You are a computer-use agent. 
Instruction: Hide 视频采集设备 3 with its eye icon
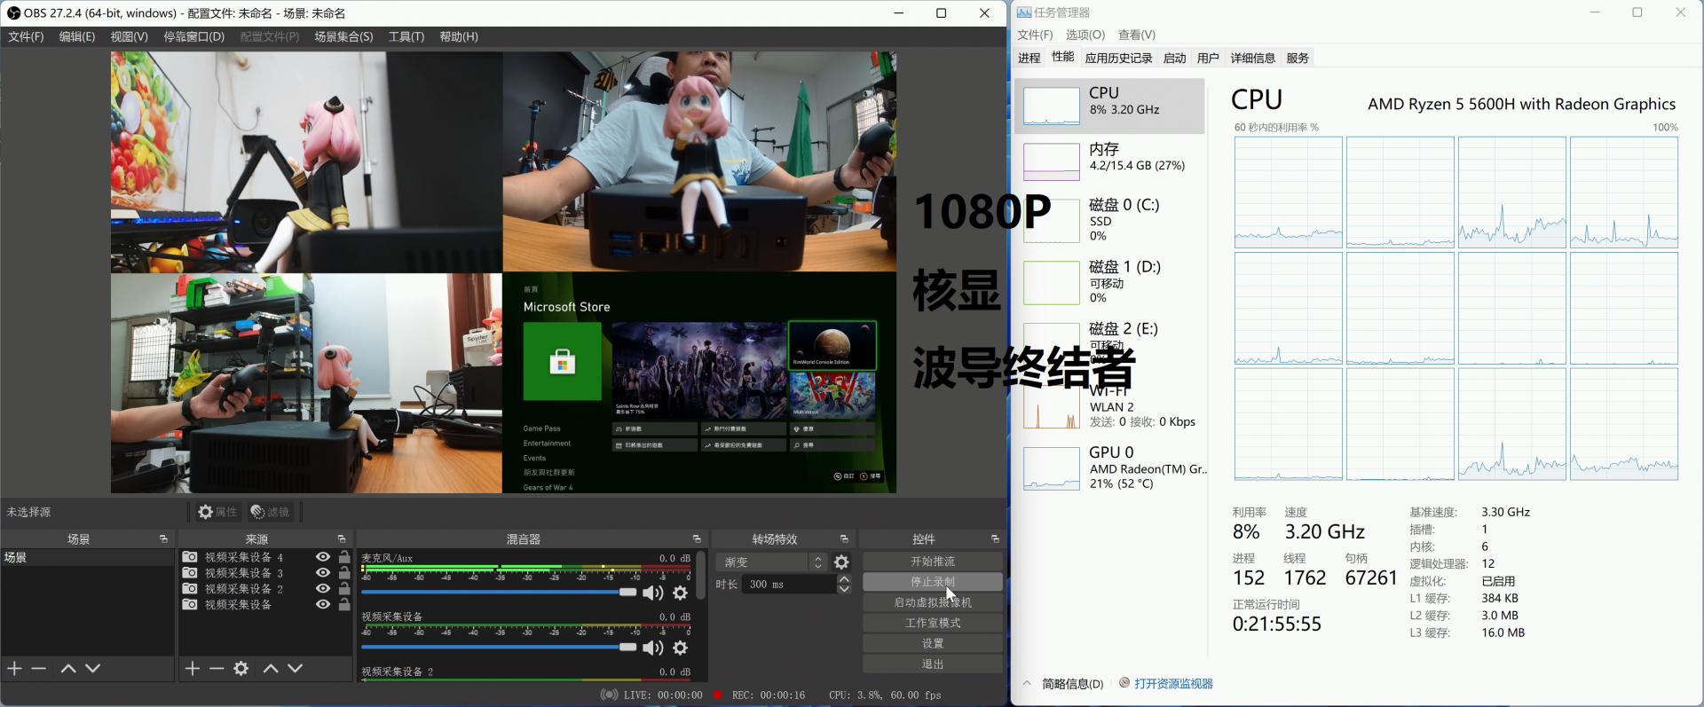(x=323, y=573)
